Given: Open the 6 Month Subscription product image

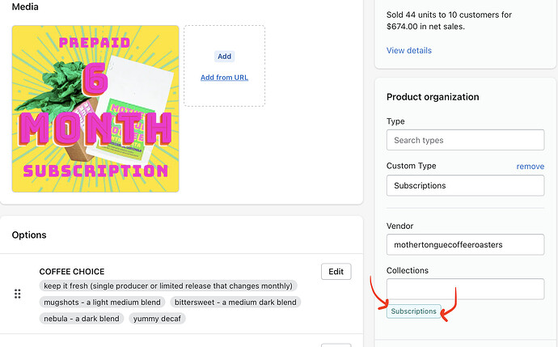Looking at the screenshot, I should click(x=95, y=108).
